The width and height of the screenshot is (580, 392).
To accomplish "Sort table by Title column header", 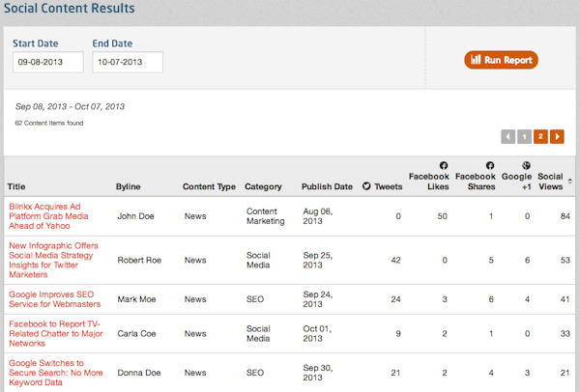I will tap(17, 186).
